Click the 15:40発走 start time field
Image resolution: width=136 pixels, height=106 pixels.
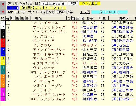coord(90,3)
